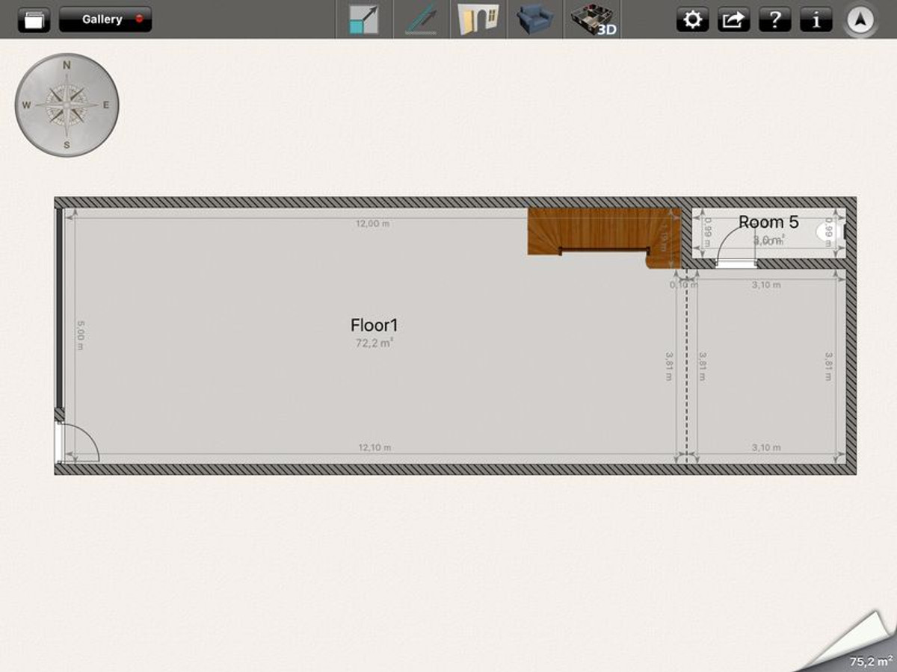Select the Room 5 label
Image resolution: width=897 pixels, height=672 pixels.
[x=768, y=222]
